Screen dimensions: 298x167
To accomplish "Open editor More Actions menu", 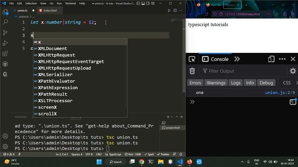I will tap(181, 11).
